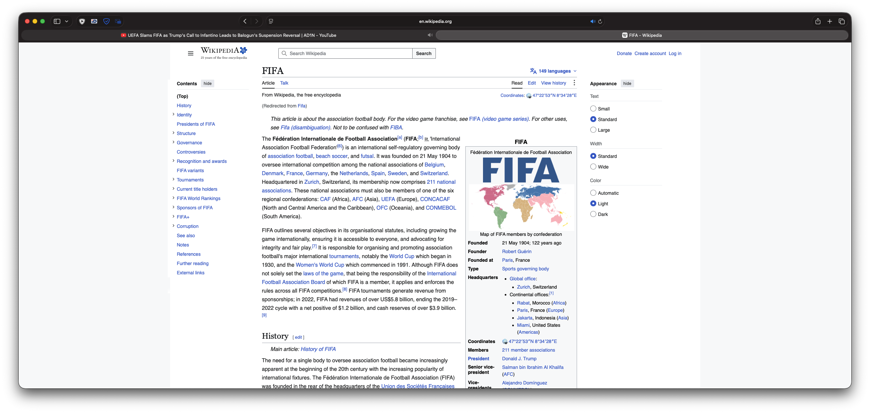Screen dimensions: 870x413
Task: Expand the Corruption section in Contents
Action: tap(173, 226)
